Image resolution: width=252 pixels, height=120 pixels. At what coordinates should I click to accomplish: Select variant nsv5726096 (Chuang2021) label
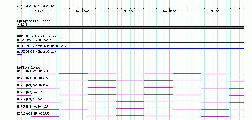point(37,52)
